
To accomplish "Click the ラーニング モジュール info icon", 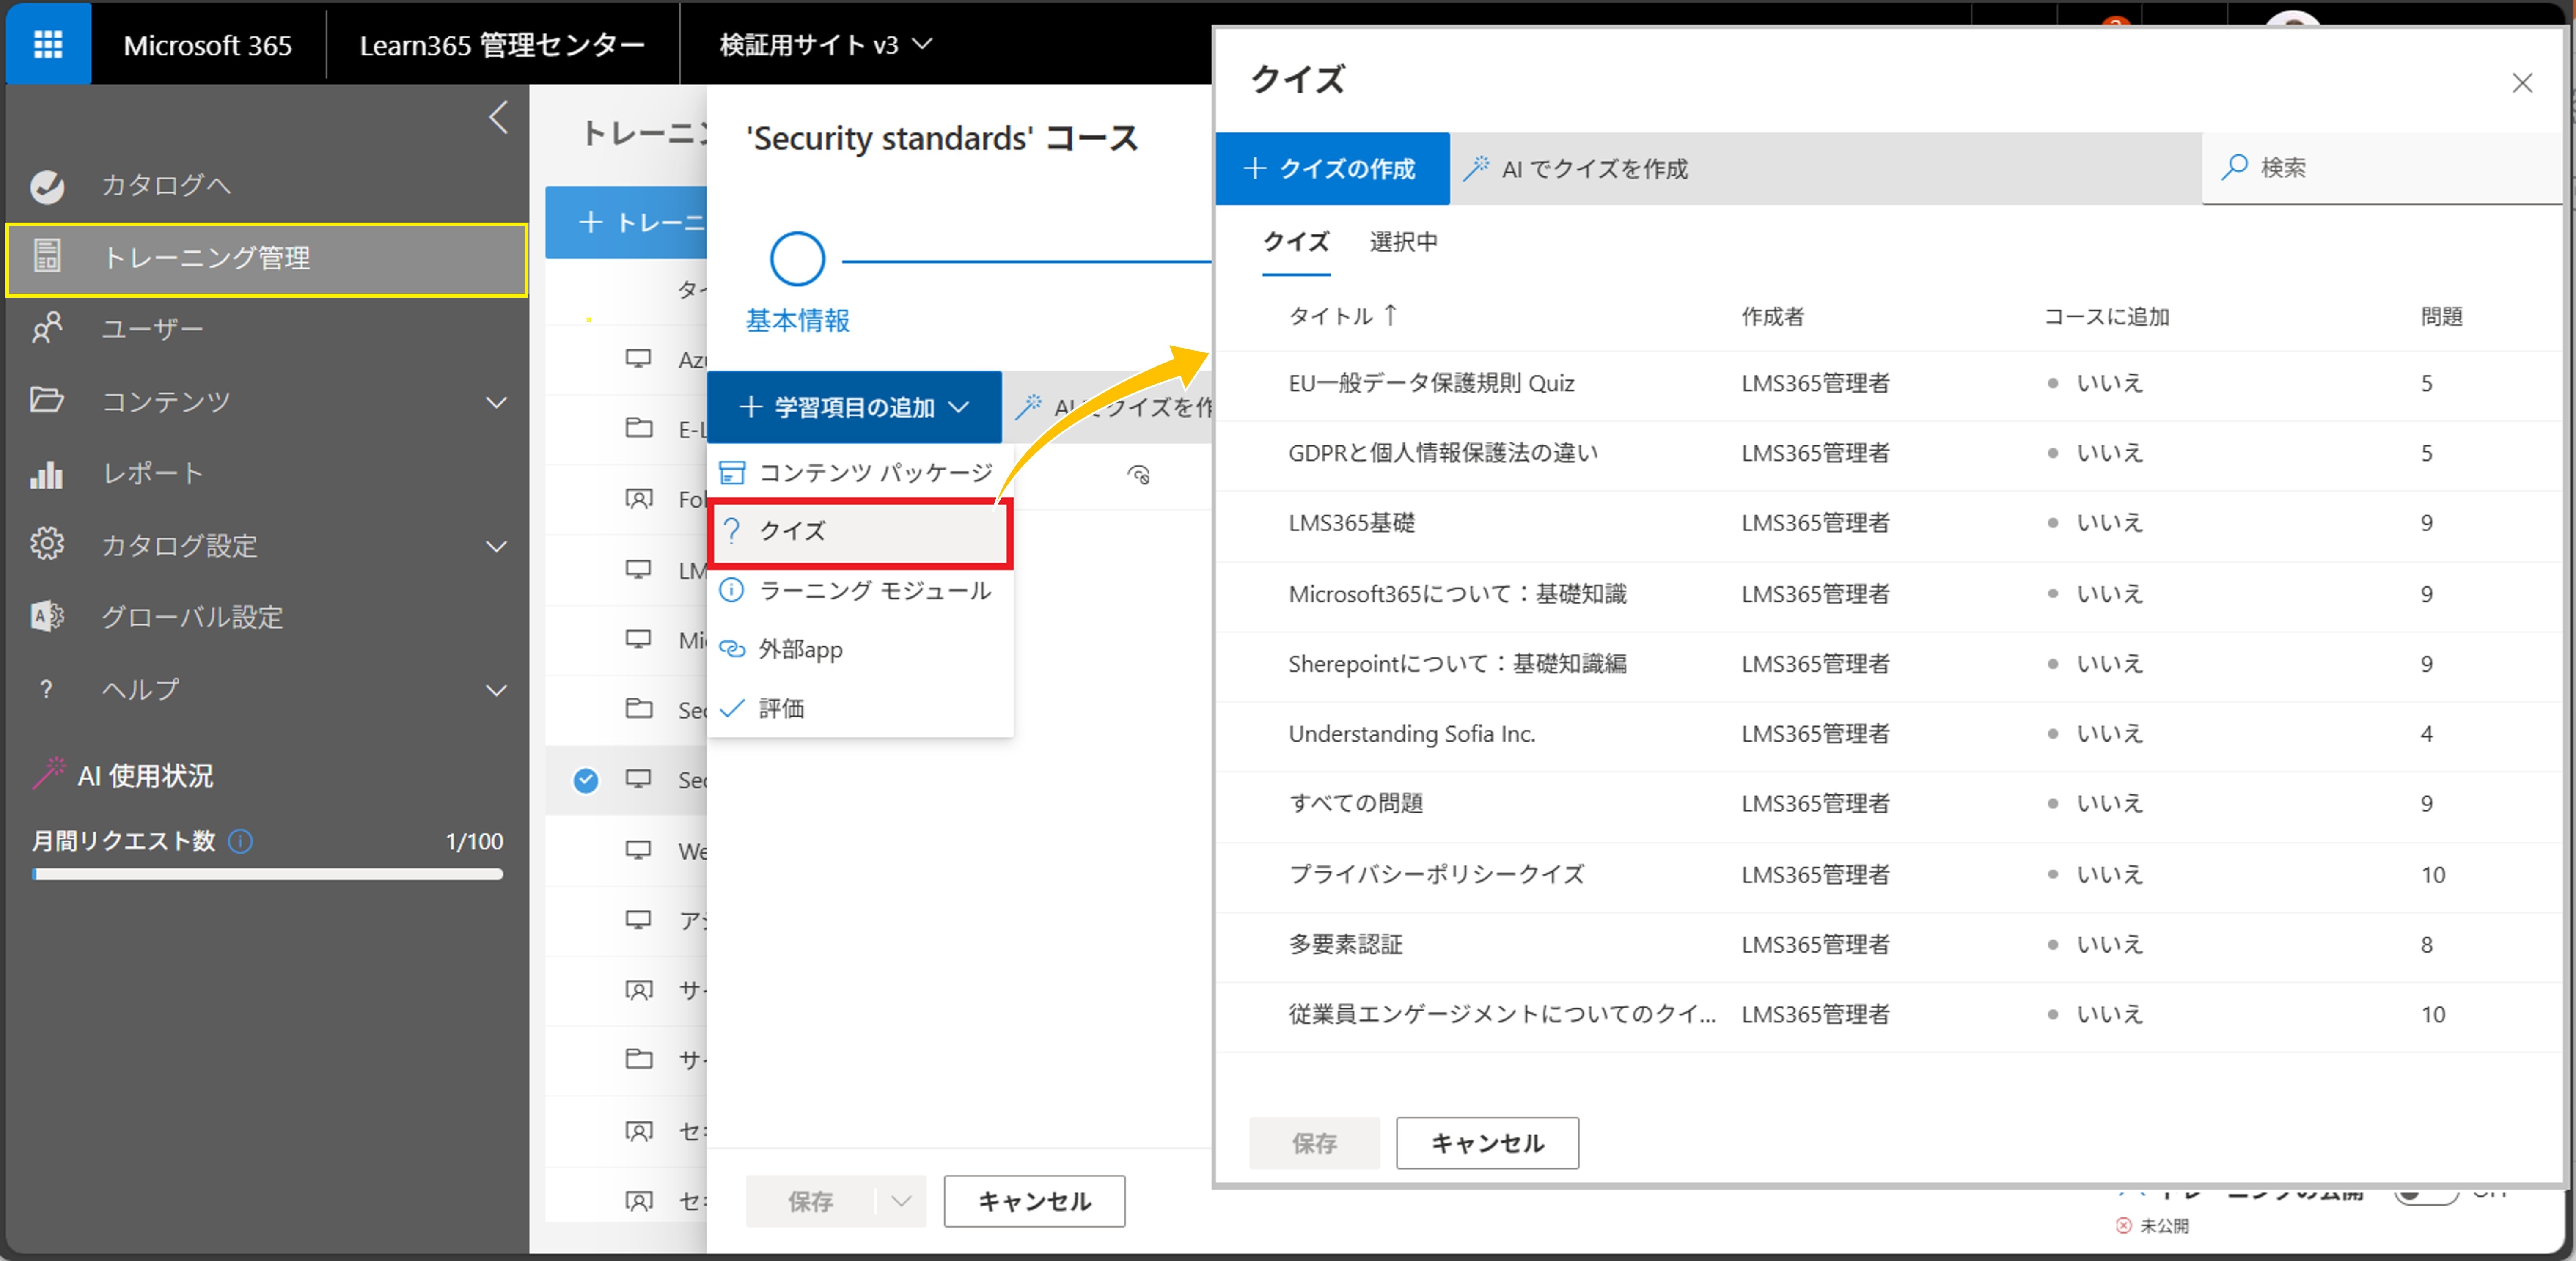I will (732, 590).
